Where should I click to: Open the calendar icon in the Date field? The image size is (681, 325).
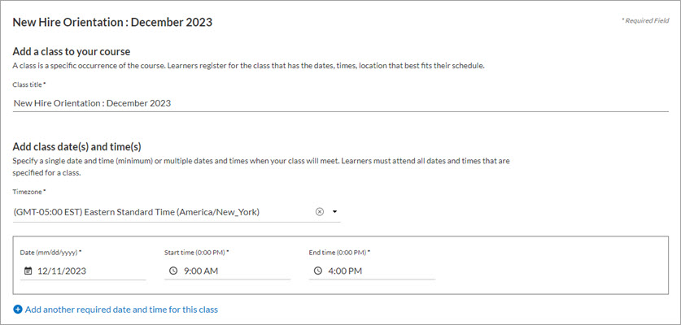[x=28, y=271]
